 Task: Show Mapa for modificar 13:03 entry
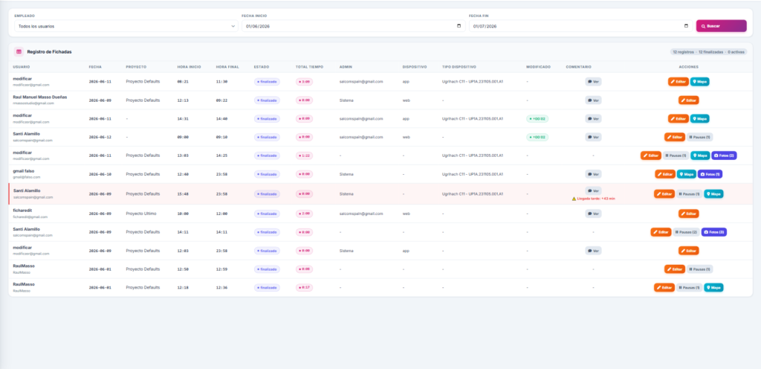coord(700,155)
